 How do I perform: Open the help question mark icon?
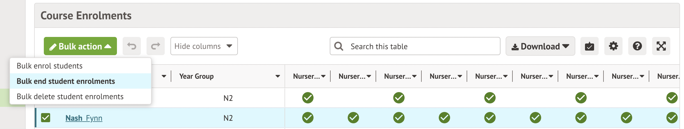(x=637, y=46)
